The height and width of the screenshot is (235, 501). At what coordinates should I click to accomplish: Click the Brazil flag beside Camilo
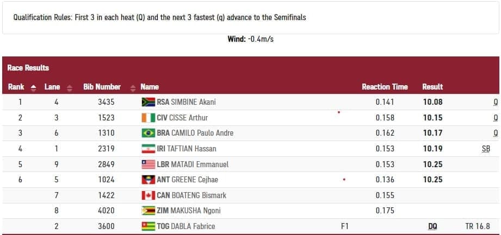(x=148, y=133)
